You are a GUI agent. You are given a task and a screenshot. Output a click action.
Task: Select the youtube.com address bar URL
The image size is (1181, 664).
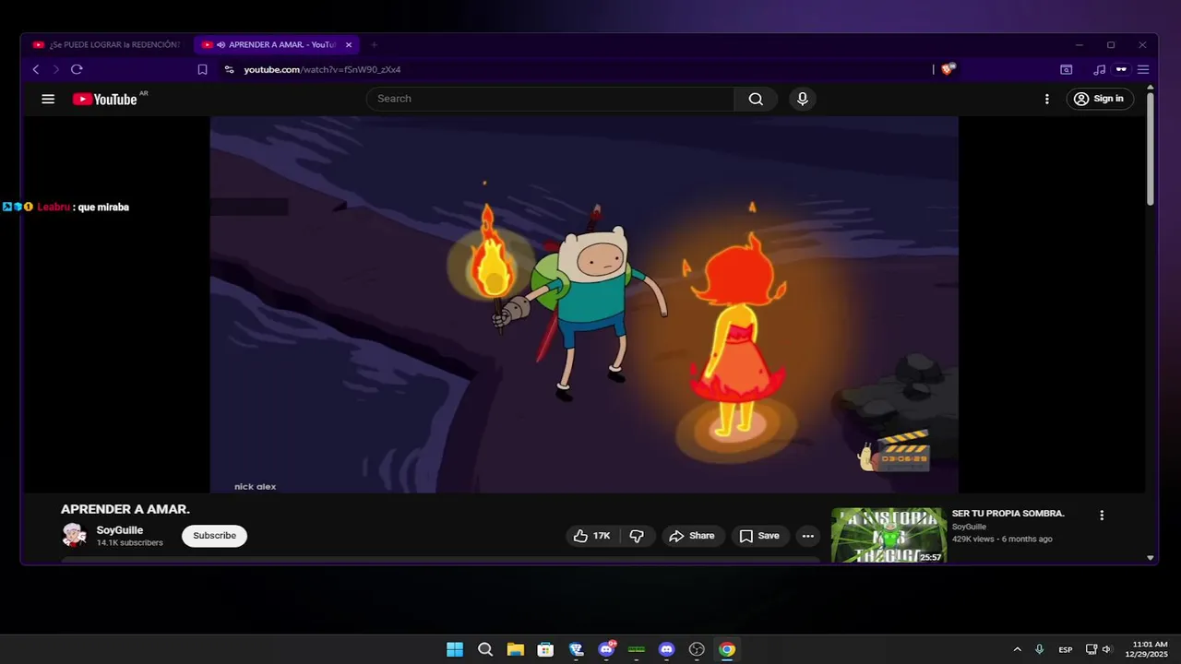[x=322, y=69]
